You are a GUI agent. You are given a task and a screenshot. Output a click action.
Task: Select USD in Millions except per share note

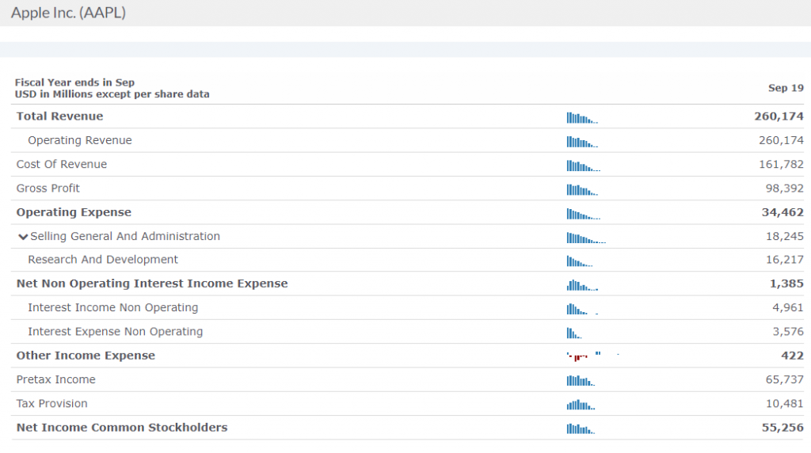tap(112, 94)
